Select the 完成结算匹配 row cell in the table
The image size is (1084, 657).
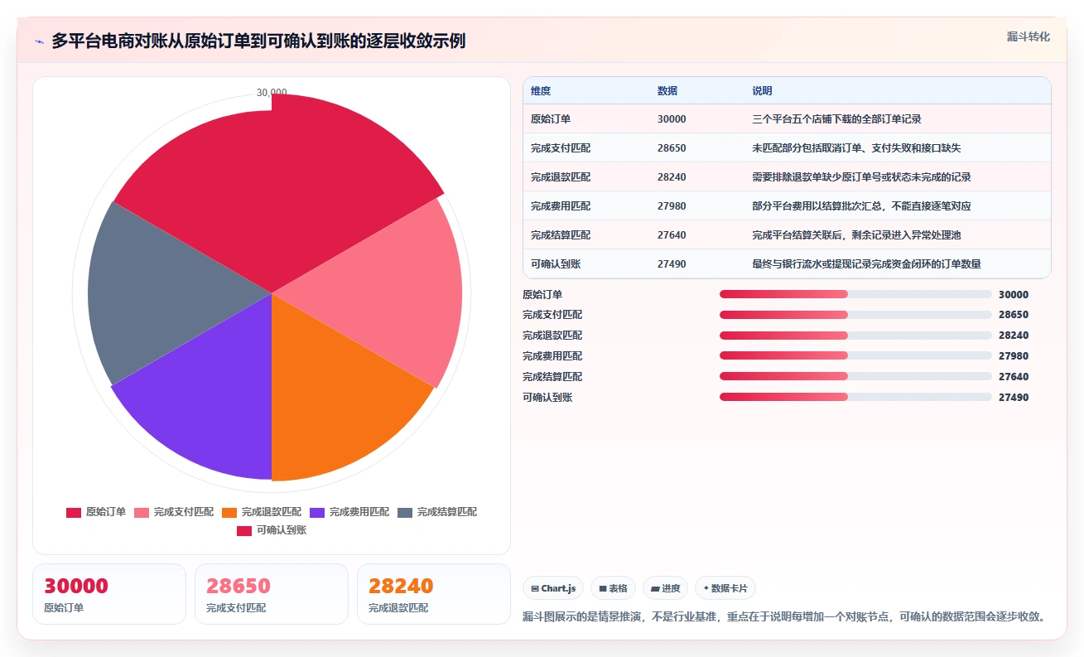coord(561,235)
